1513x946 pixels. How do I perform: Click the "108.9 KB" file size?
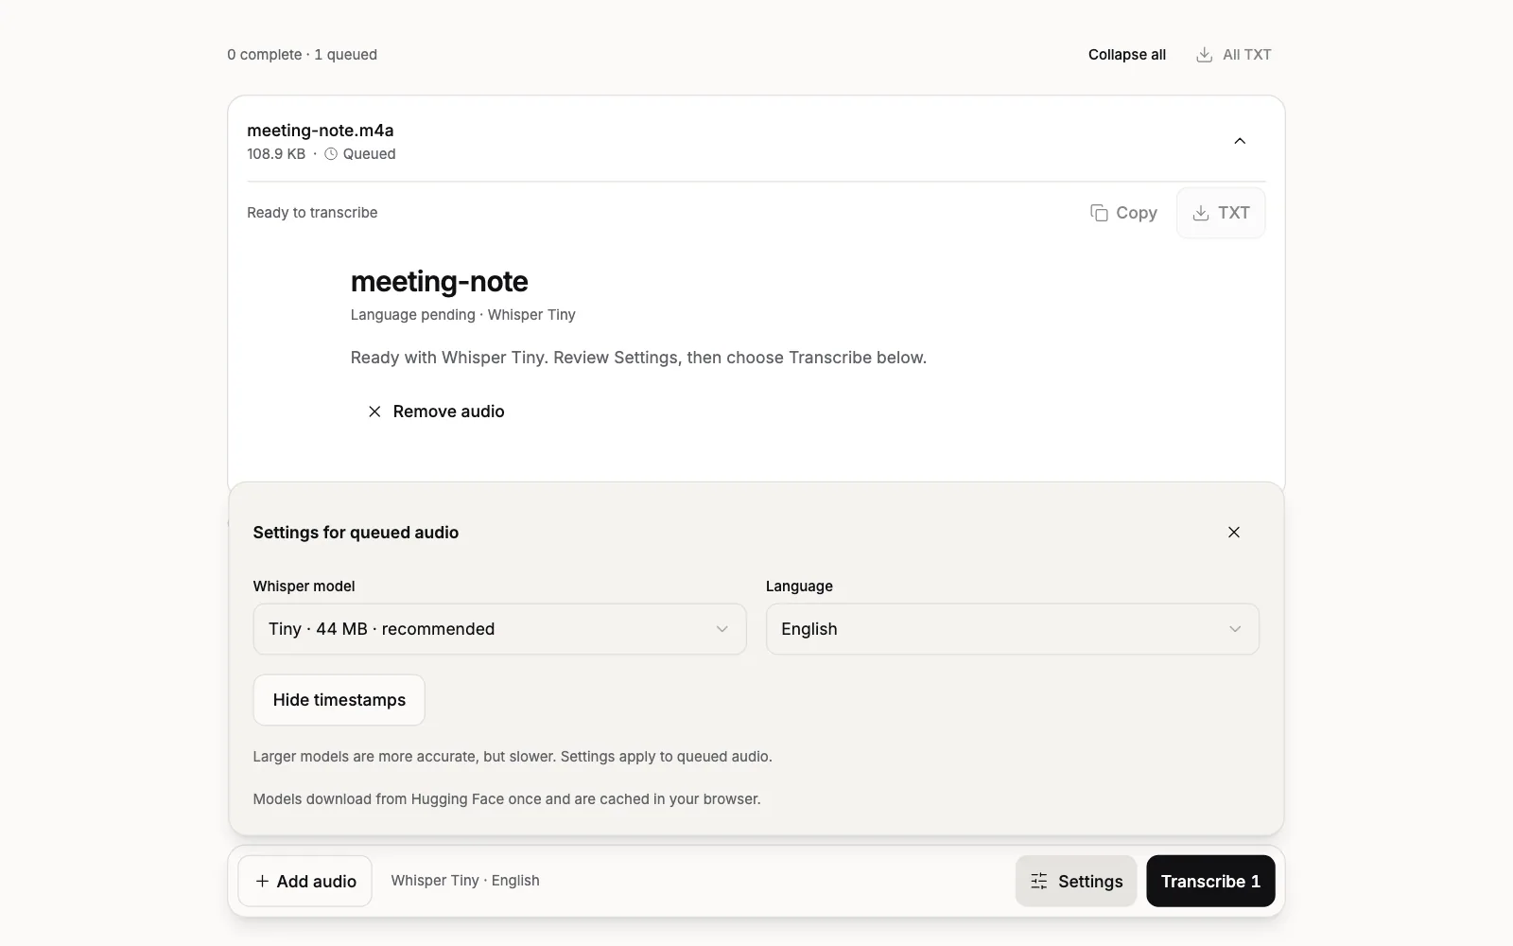pyautogui.click(x=276, y=154)
